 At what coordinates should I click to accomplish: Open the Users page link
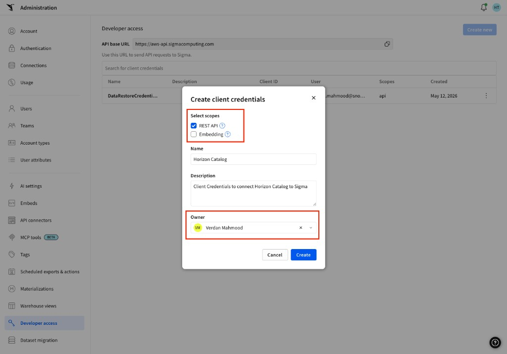point(26,108)
